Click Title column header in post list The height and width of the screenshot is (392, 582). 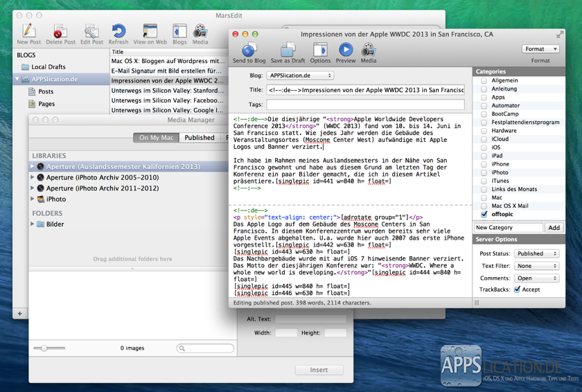coord(169,52)
